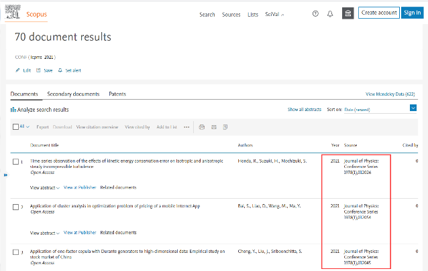Check the box for document result 1

16,161
